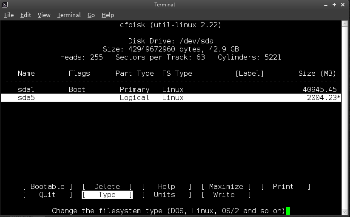350x217 pixels.
Task: Click the Logical part type text
Action: tap(134, 98)
